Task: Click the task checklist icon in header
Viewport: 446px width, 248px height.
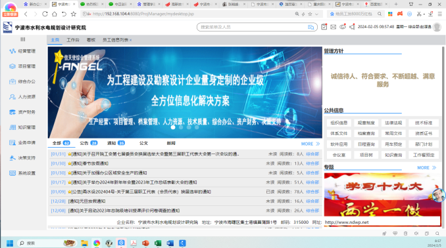Action: pyautogui.click(x=324, y=27)
